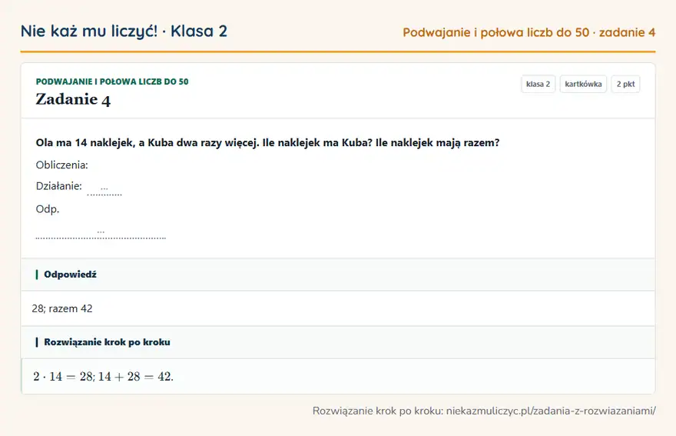The image size is (676, 436).
Task: Click the answer text '28; razem 42'
Action: click(62, 308)
